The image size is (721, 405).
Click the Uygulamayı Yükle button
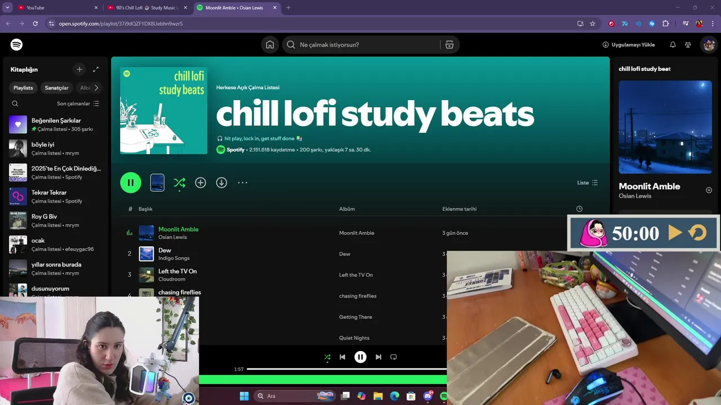click(x=629, y=44)
